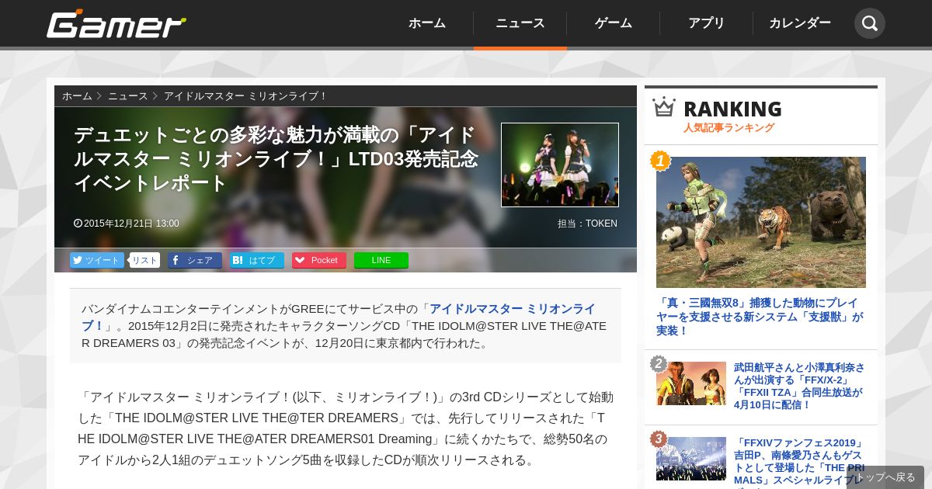This screenshot has height=489, width=932.
Task: Open 武田航平さん FFX/X-2 article link
Action: [800, 386]
